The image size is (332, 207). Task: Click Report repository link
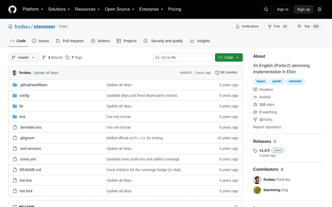[267, 127]
